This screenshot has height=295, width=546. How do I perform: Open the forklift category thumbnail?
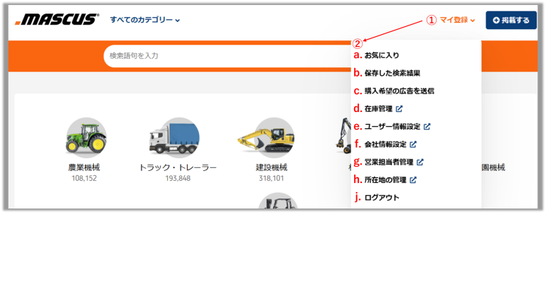click(x=278, y=201)
